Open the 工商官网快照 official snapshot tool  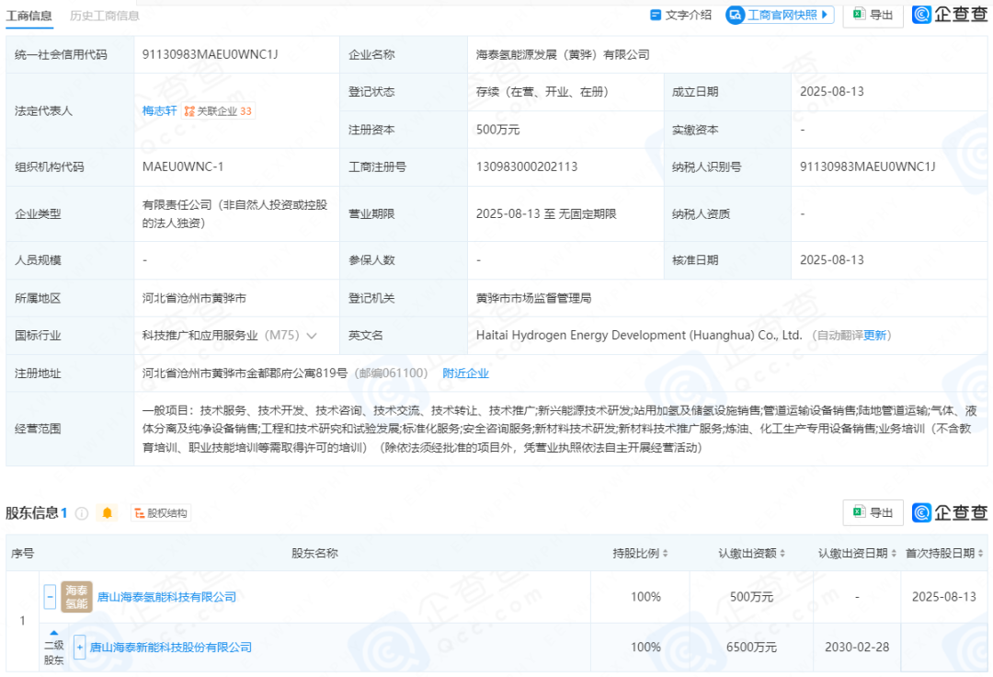(777, 15)
